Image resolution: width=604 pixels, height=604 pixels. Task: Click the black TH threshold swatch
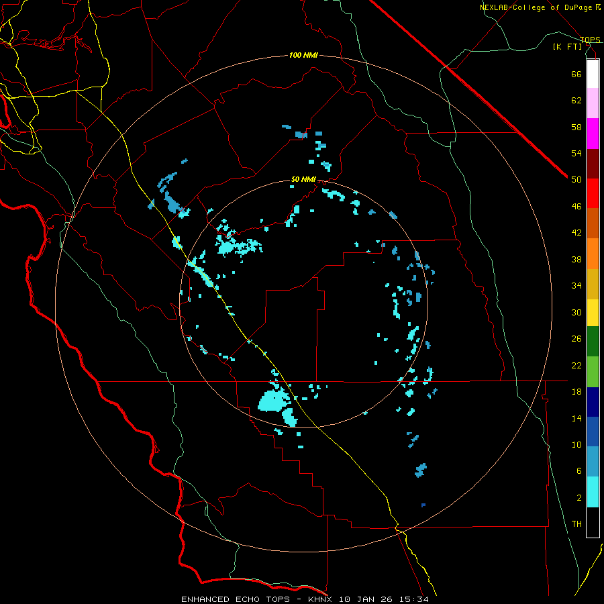[x=593, y=522]
